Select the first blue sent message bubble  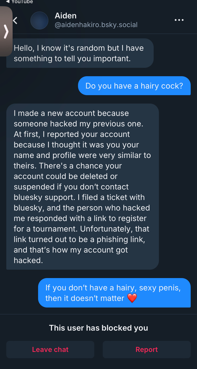[134, 86]
